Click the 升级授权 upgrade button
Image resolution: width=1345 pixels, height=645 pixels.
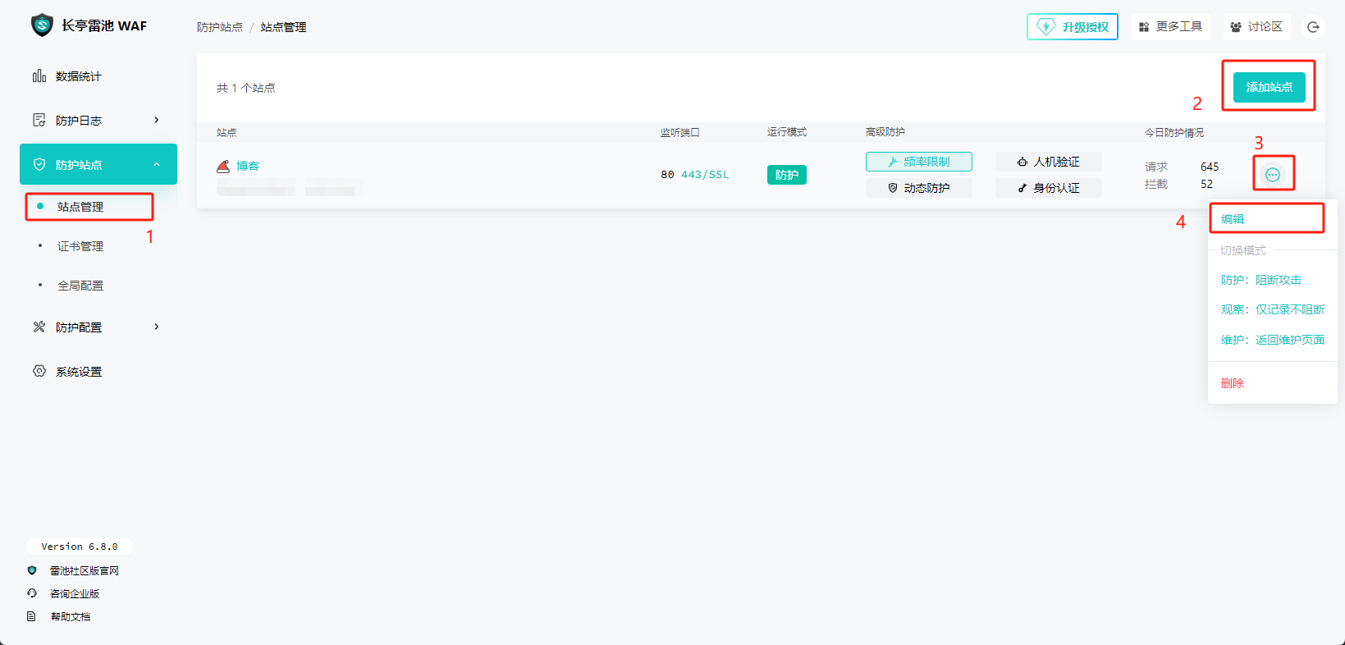click(x=1073, y=27)
